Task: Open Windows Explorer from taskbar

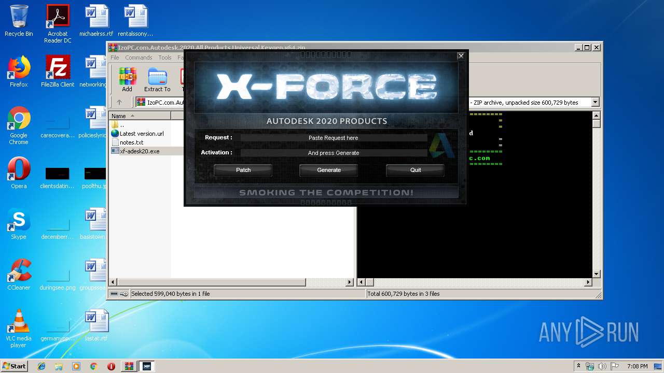Action: [x=59, y=366]
